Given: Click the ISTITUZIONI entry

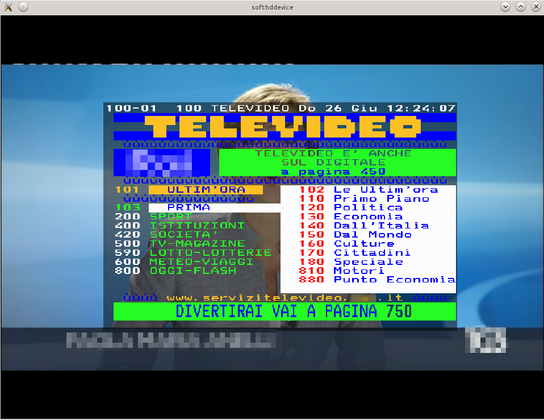Looking at the screenshot, I should [198, 226].
